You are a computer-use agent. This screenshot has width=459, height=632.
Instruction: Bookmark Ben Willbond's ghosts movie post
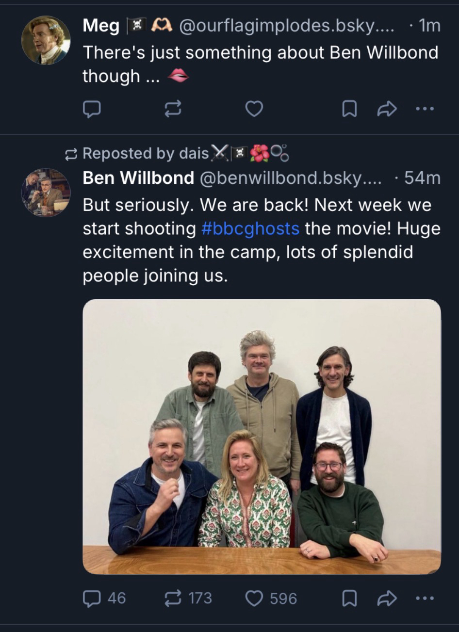[x=349, y=598]
